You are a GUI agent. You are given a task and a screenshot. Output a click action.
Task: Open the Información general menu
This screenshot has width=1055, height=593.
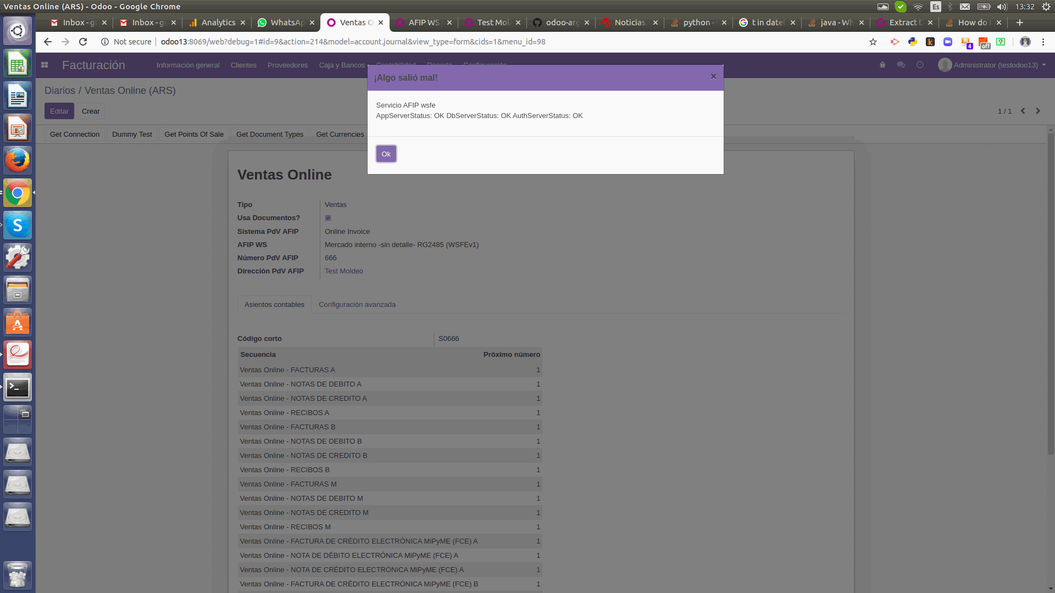[188, 65]
